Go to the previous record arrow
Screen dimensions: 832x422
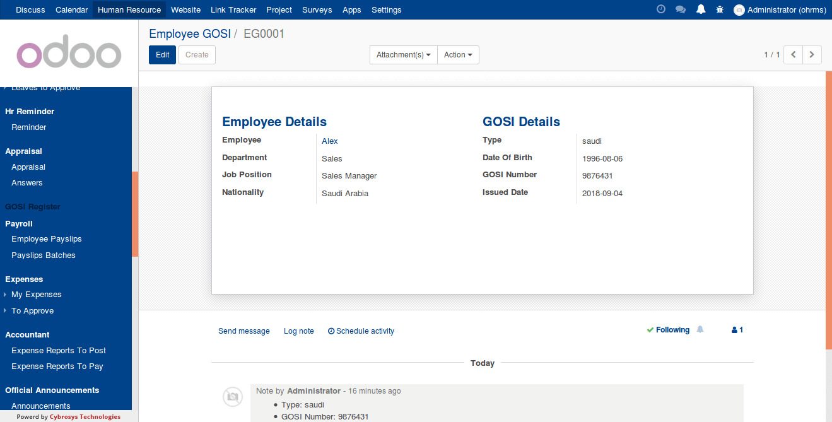793,55
